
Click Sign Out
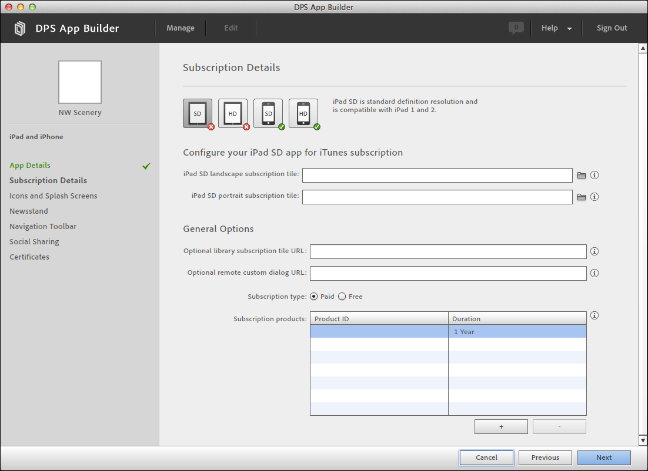coord(612,28)
